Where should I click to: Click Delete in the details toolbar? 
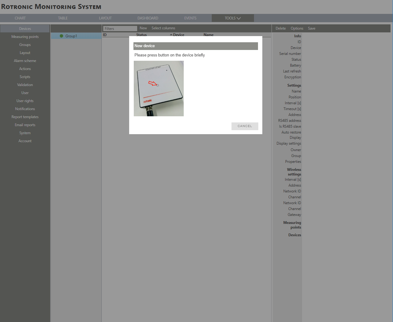pyautogui.click(x=281, y=28)
